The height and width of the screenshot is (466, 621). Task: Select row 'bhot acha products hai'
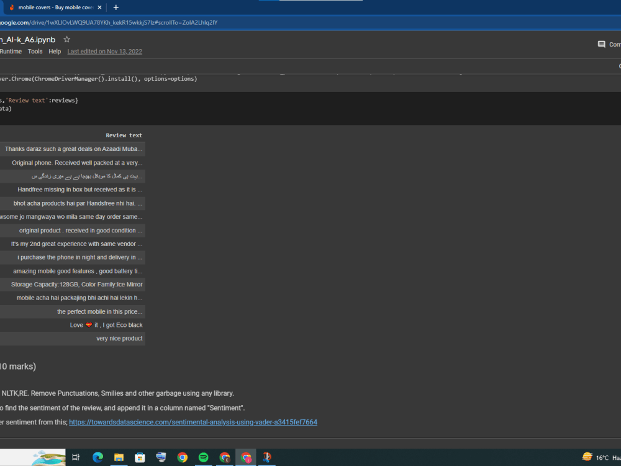point(73,203)
